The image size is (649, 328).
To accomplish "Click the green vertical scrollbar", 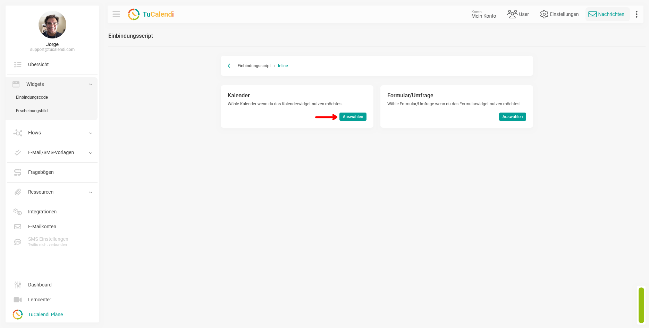I will point(641,305).
